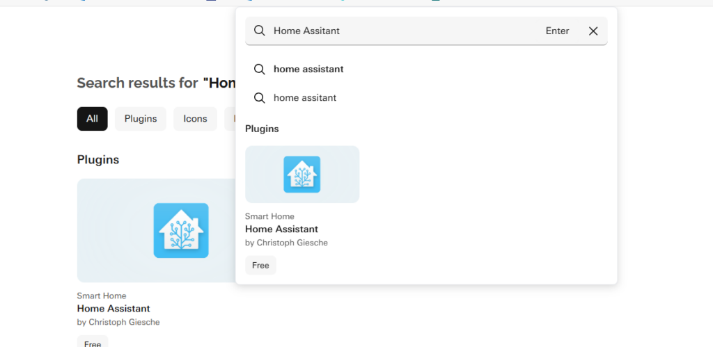Select the All filter tab

click(92, 119)
